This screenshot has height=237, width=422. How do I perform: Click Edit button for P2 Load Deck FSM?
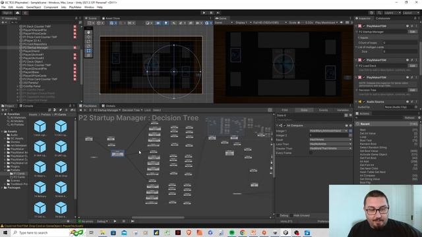412,66
